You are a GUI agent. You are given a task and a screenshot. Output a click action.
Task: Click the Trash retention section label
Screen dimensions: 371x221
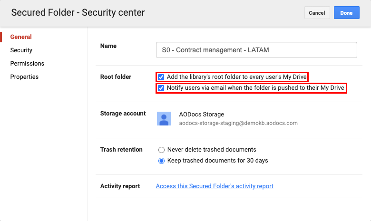point(121,149)
